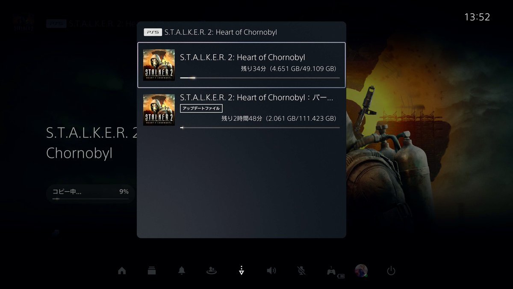Click the PS5 badge in panel header
Screen dimensions: 513x289
(x=153, y=32)
